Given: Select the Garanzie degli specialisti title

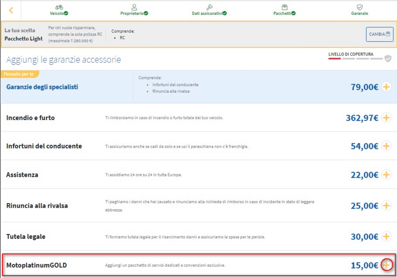Looking at the screenshot, I should 42,87.
